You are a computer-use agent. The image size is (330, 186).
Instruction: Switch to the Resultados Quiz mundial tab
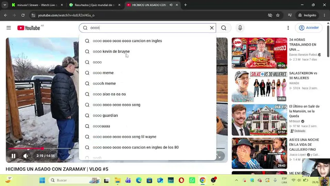click(x=95, y=5)
